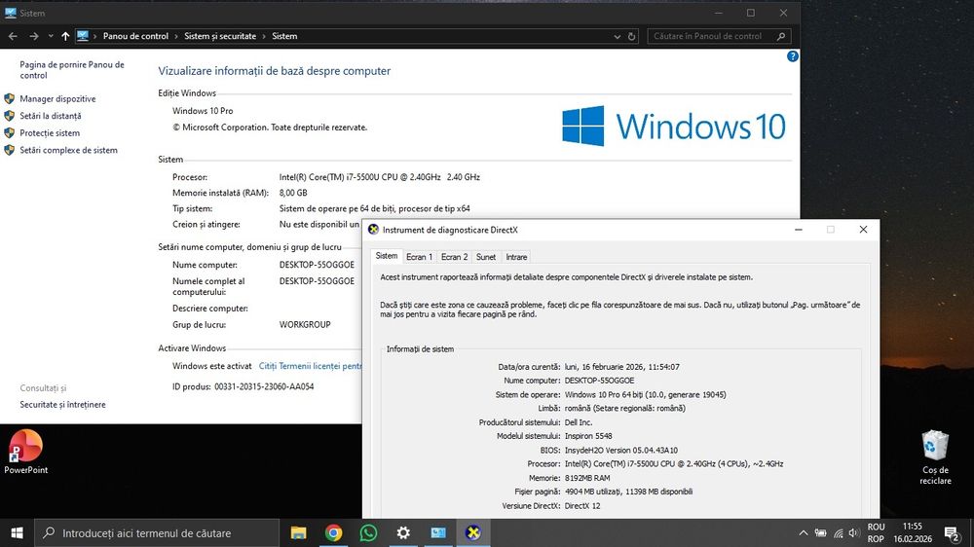Click the shield icon beside Manager dispozitive
The height and width of the screenshot is (547, 974).
(10, 98)
